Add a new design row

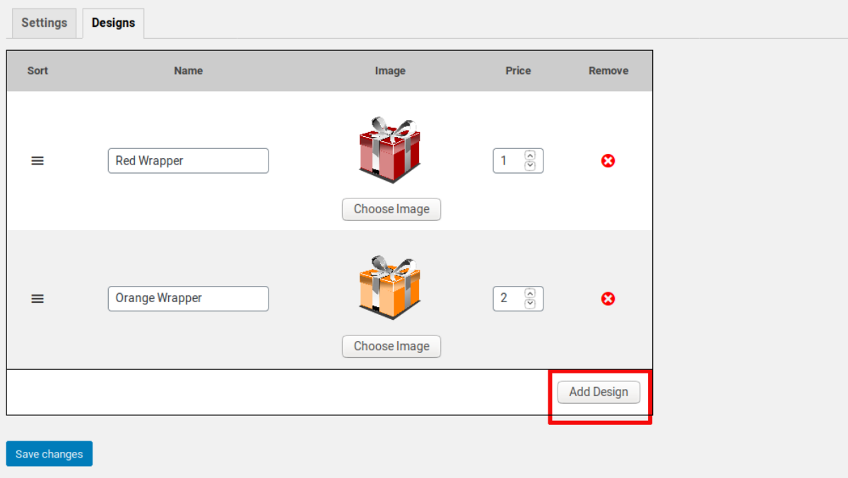[x=599, y=392]
